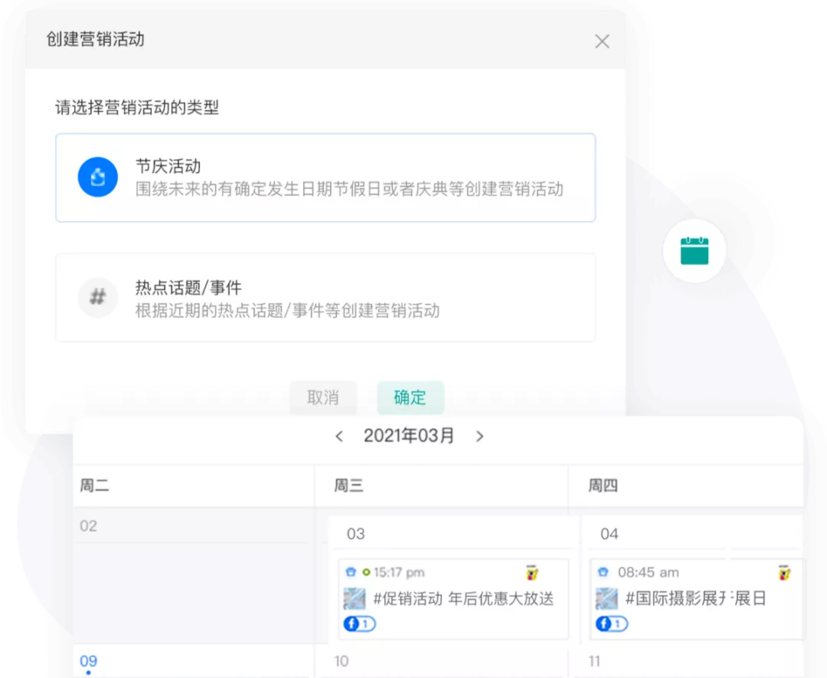Screen dimensions: 827x678
Task: Confirm with the 确定 button
Action: (410, 397)
